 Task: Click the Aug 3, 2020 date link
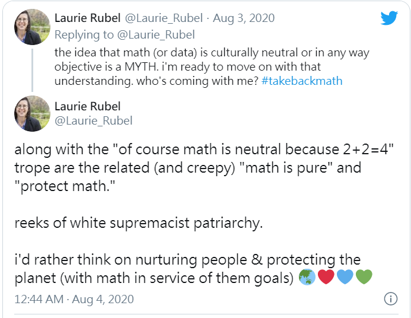tap(244, 18)
